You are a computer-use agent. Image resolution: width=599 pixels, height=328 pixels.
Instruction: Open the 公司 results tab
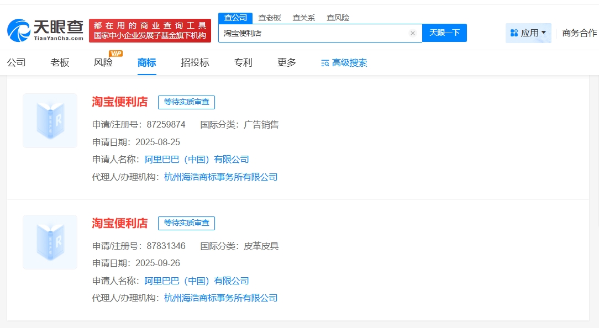tap(17, 62)
